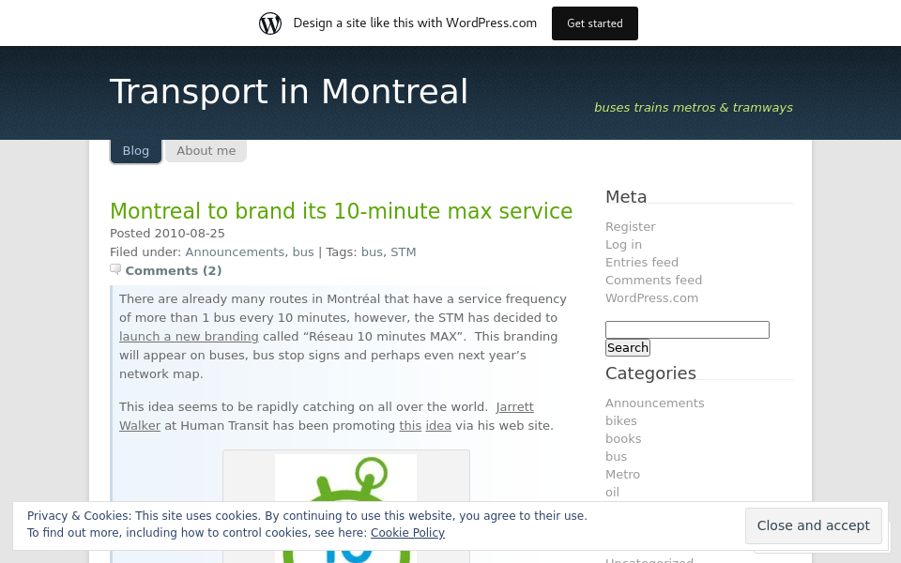
Task: Click the comment speech bubble icon below the post
Action: click(115, 268)
